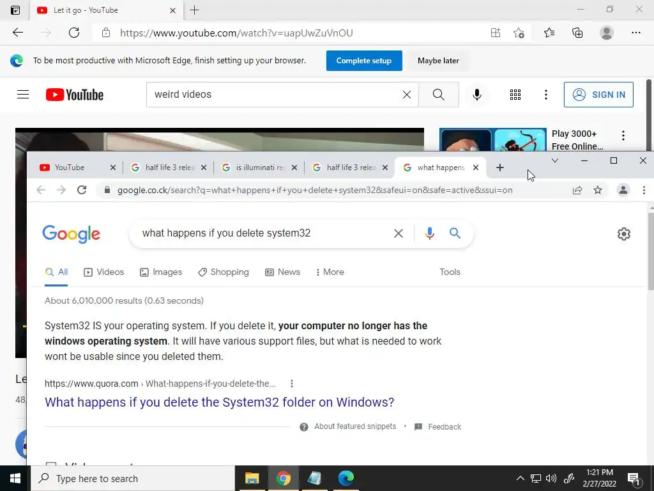Search YouTube with your voice
This screenshot has height=491, width=654.
pyautogui.click(x=476, y=95)
